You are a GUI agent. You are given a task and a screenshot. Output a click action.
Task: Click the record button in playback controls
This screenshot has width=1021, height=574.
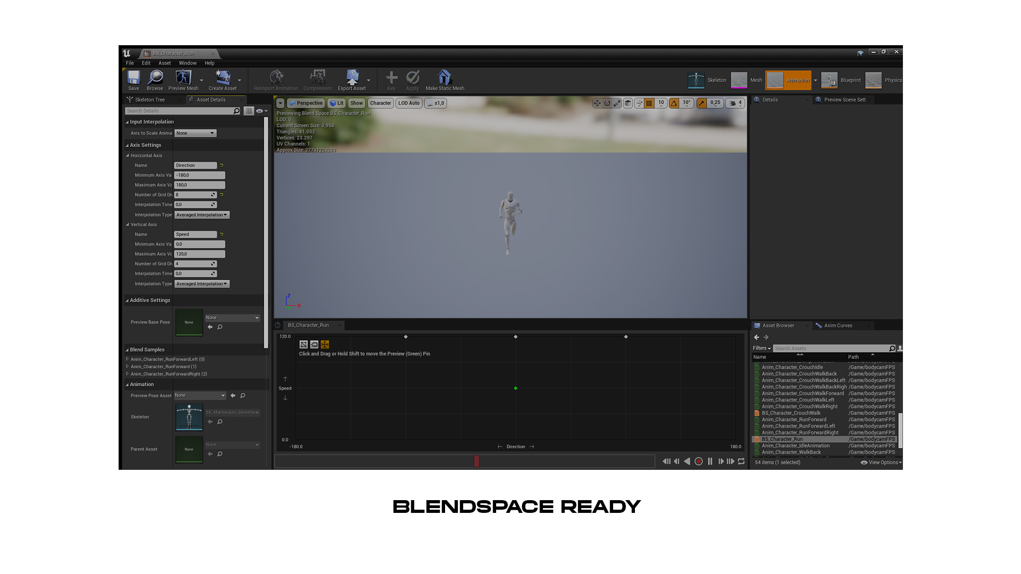pyautogui.click(x=699, y=461)
